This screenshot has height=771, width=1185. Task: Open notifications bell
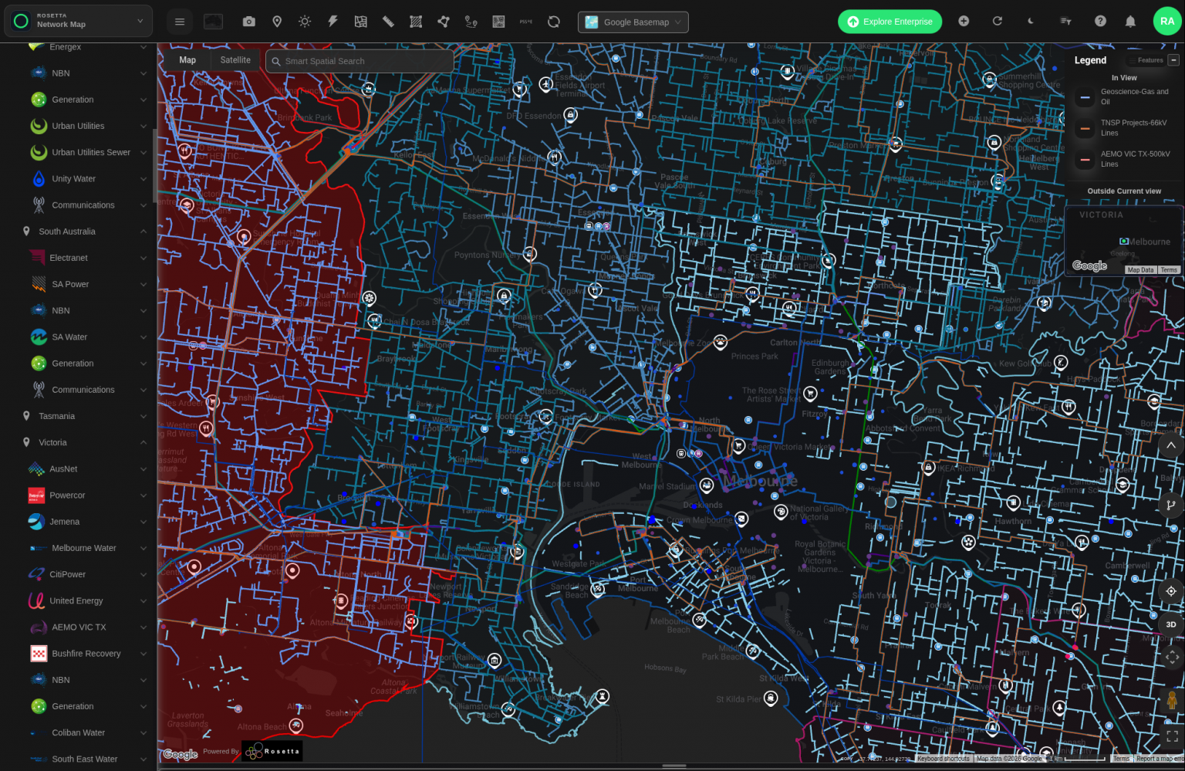click(1130, 21)
